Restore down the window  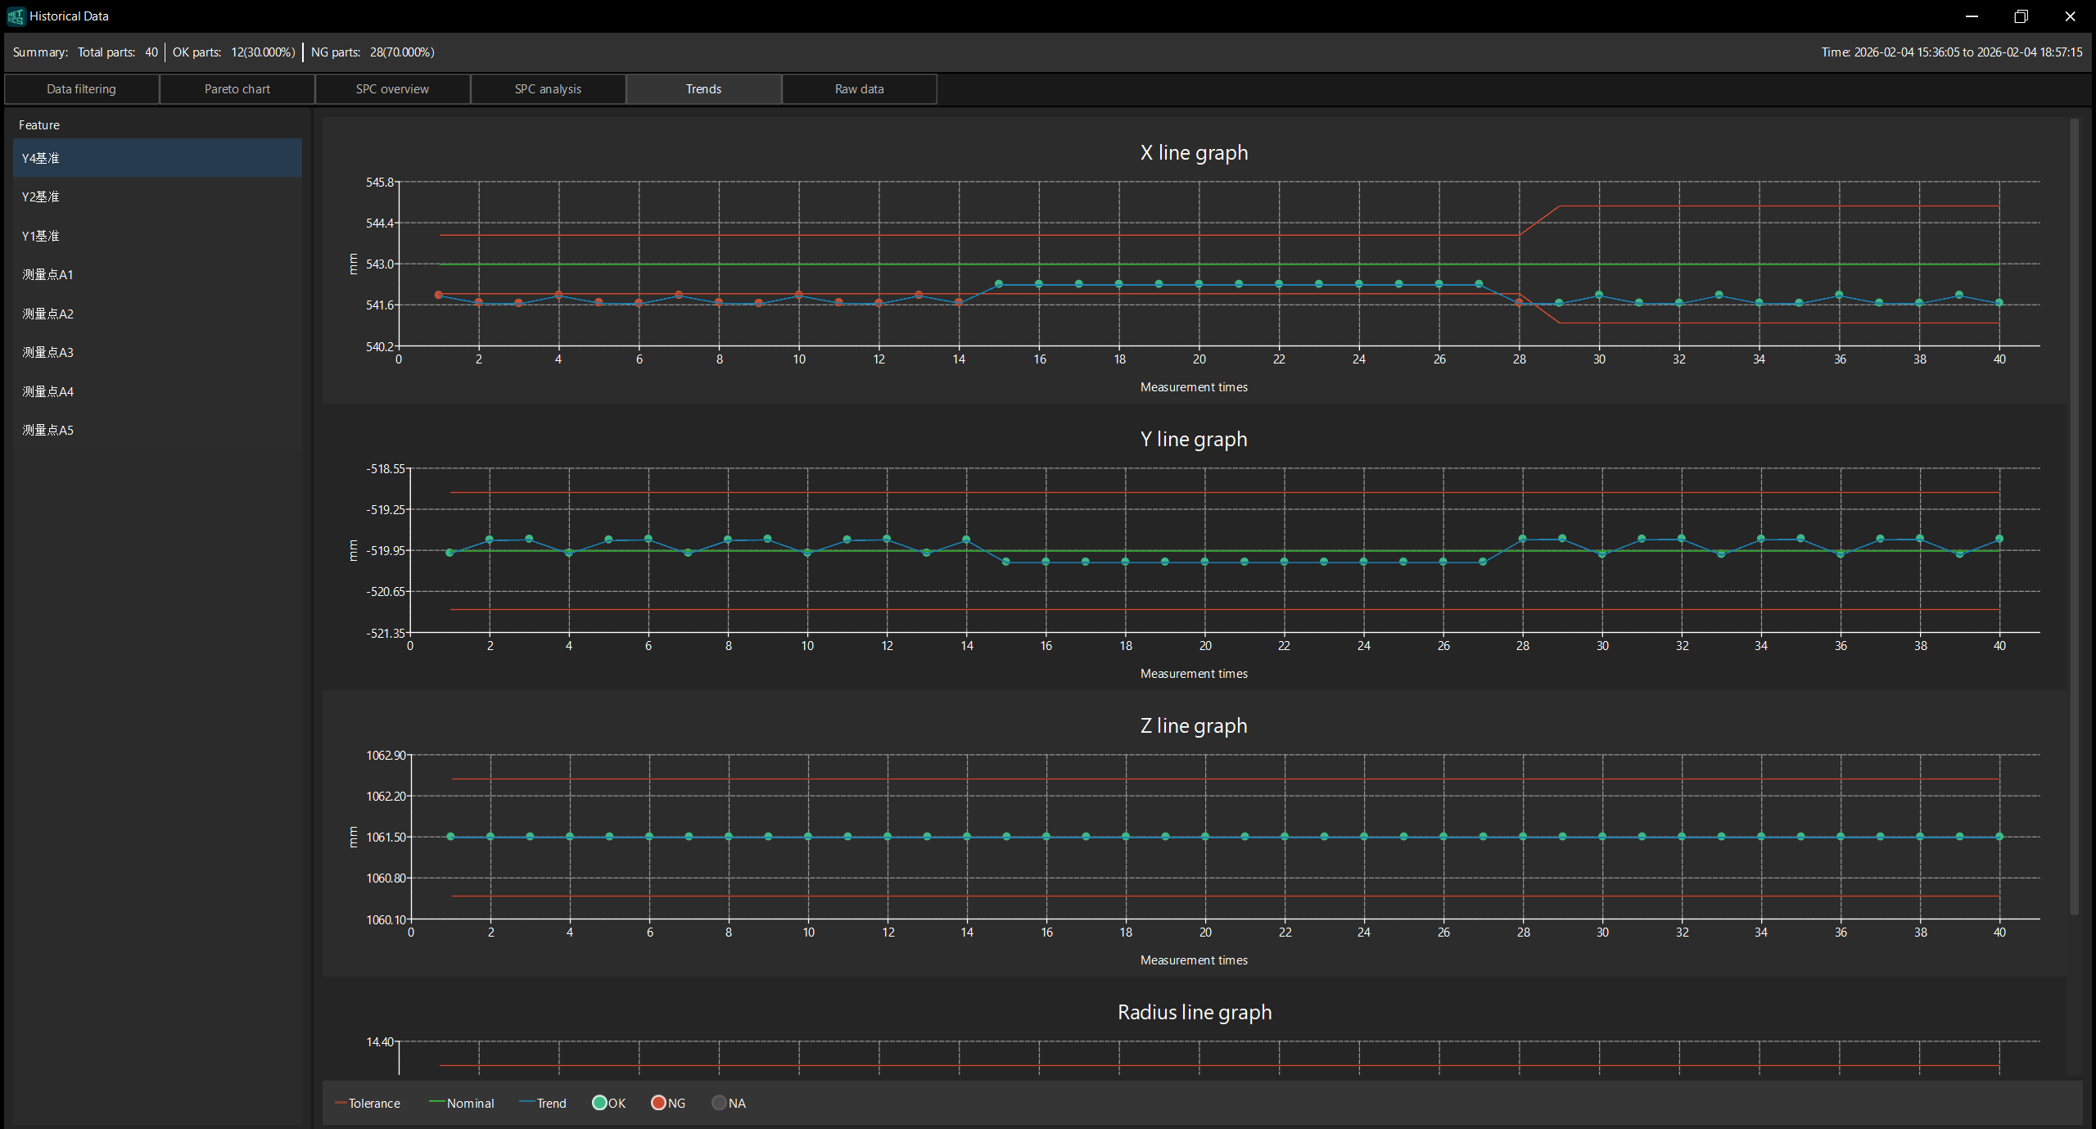click(2021, 16)
